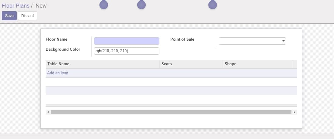Click the horizontal scrollbar's left arrow
Viewport: 334px width, 139px height.
[x=48, y=112]
